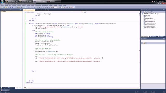Click Show All Files icon in Solution Explorer

click(x=145, y=12)
